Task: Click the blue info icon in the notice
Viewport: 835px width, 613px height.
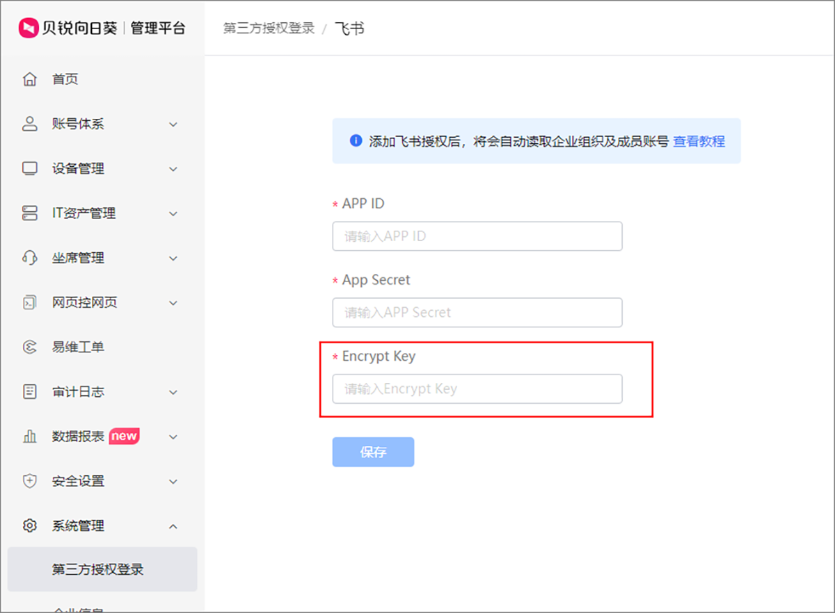Action: 356,140
